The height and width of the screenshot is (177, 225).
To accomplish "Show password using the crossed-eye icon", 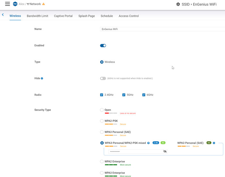I will point(165,151).
